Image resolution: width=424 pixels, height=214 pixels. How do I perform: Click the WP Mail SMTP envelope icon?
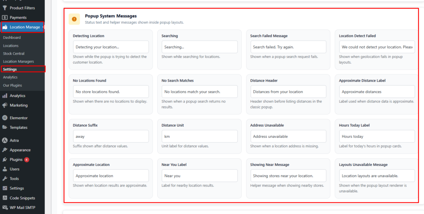pos(5,207)
